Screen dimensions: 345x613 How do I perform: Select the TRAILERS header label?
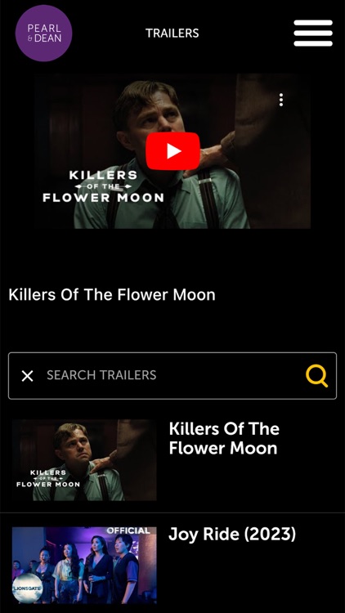(x=172, y=34)
